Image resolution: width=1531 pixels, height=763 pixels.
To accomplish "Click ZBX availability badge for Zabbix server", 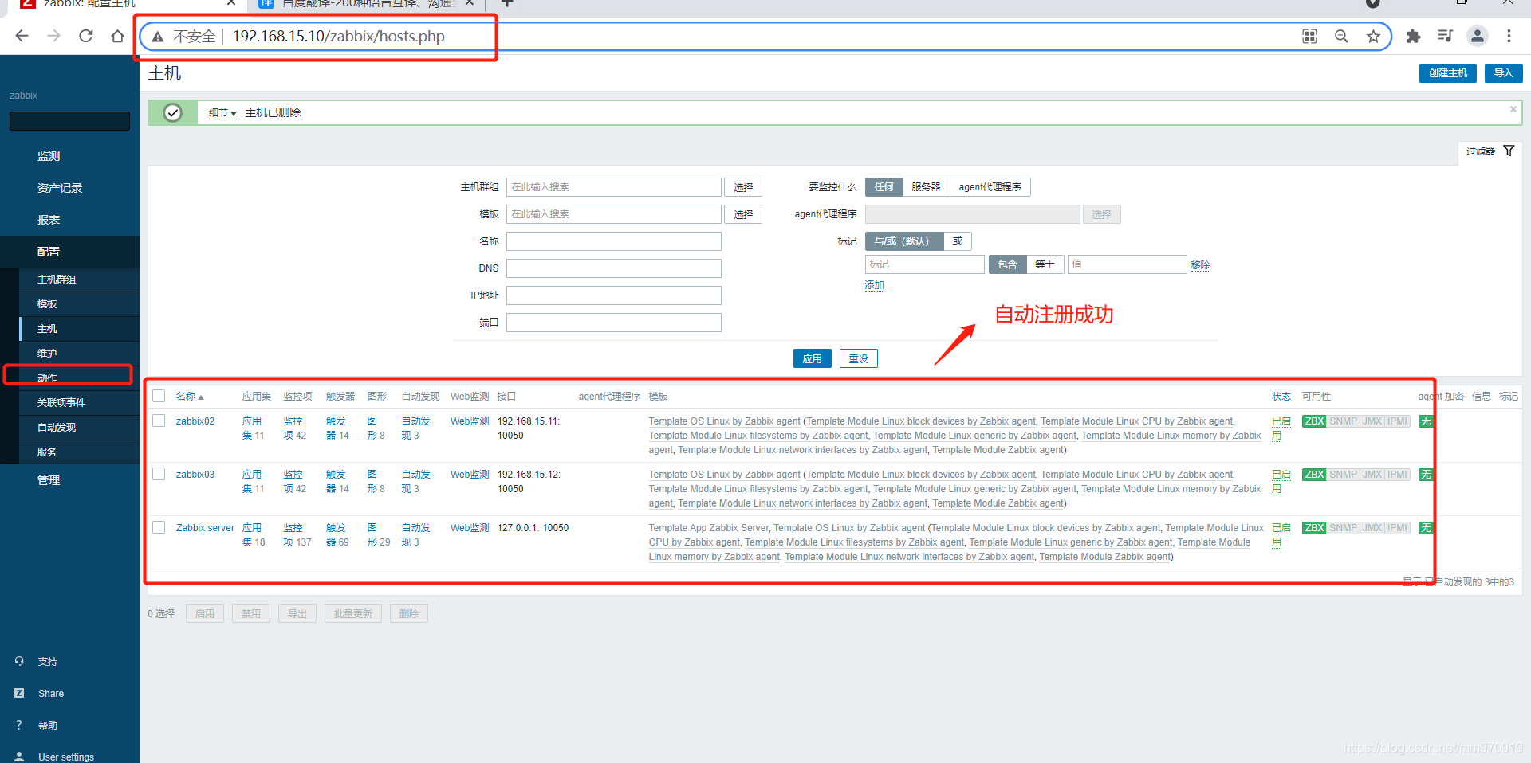I will coord(1314,528).
